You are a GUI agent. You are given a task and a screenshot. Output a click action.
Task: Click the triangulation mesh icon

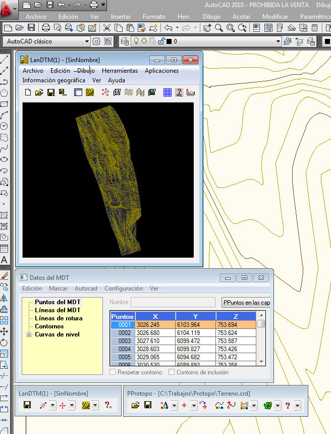pos(117,92)
